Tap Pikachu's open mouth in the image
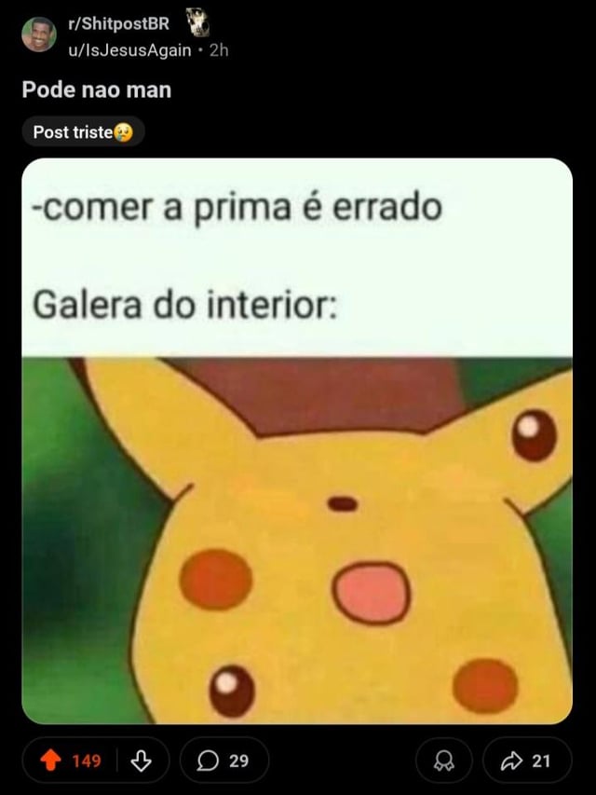 click(372, 592)
